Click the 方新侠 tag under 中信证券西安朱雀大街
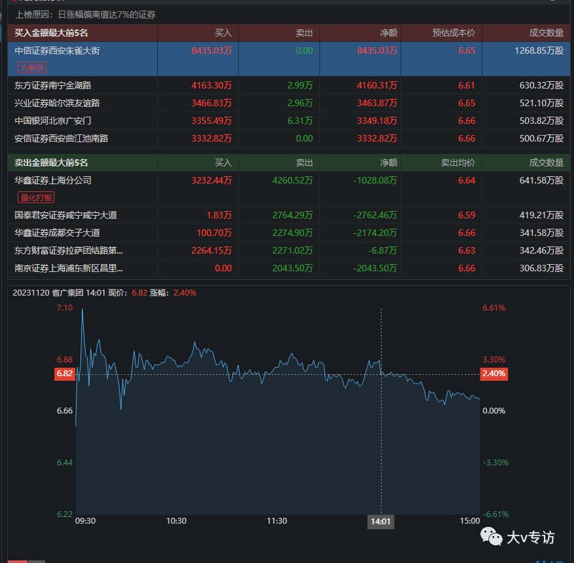The width and height of the screenshot is (574, 563). tap(32, 68)
